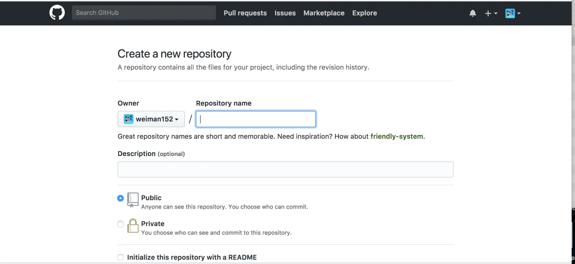Open Marketplace

(324, 13)
